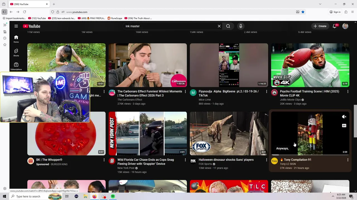Show hidden system tray icons

[x=333, y=196]
